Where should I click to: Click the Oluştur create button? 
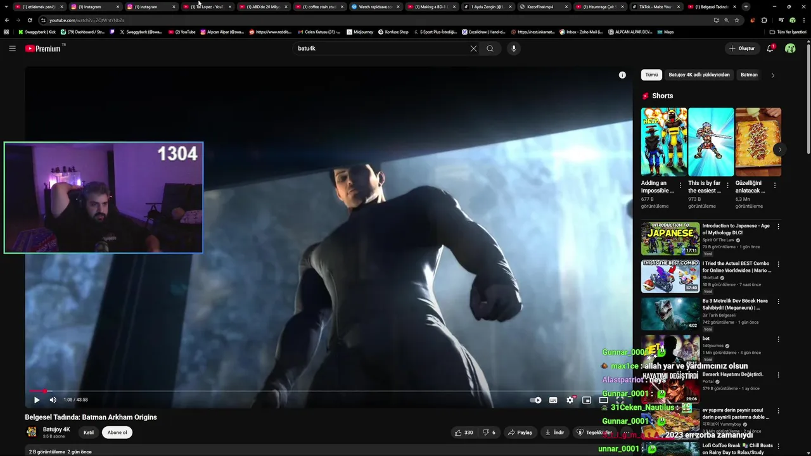click(742, 48)
